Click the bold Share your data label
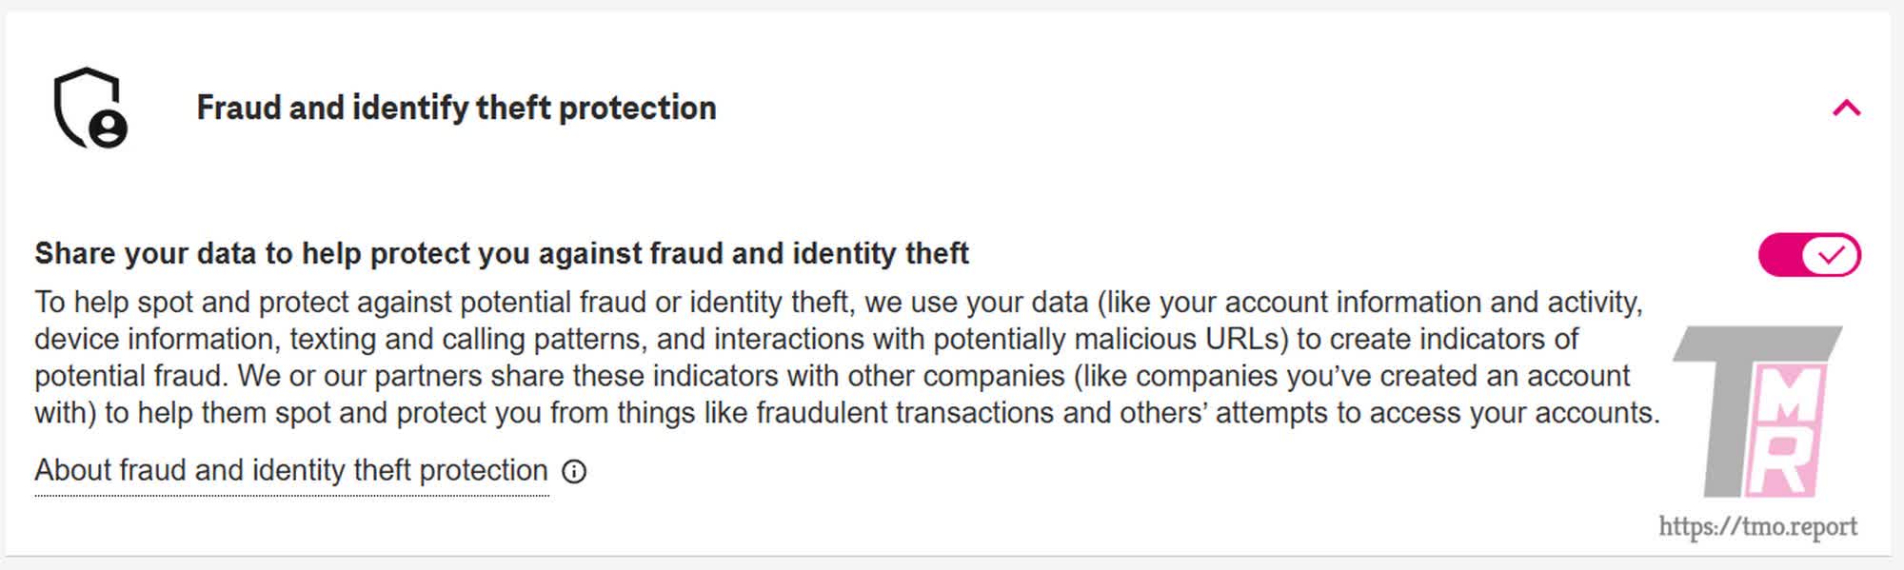The width and height of the screenshot is (1904, 570). [501, 253]
